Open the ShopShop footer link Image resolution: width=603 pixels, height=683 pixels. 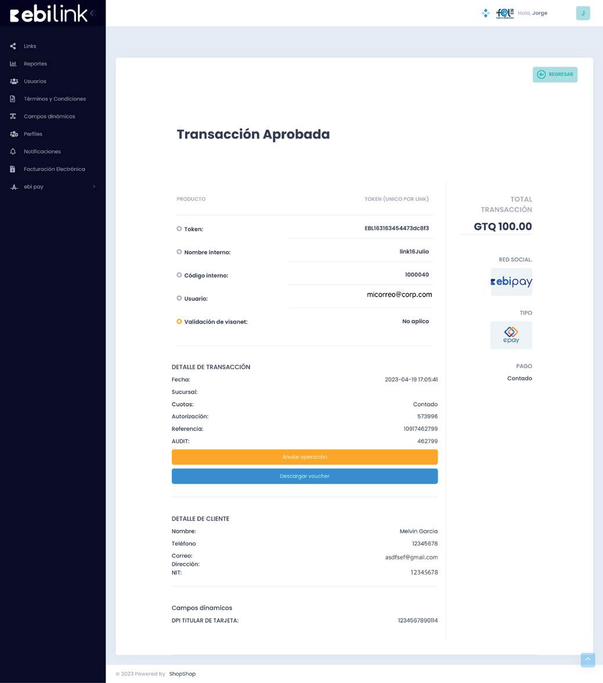point(182,674)
